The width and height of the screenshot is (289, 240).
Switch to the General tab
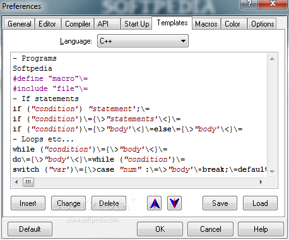(x=20, y=24)
